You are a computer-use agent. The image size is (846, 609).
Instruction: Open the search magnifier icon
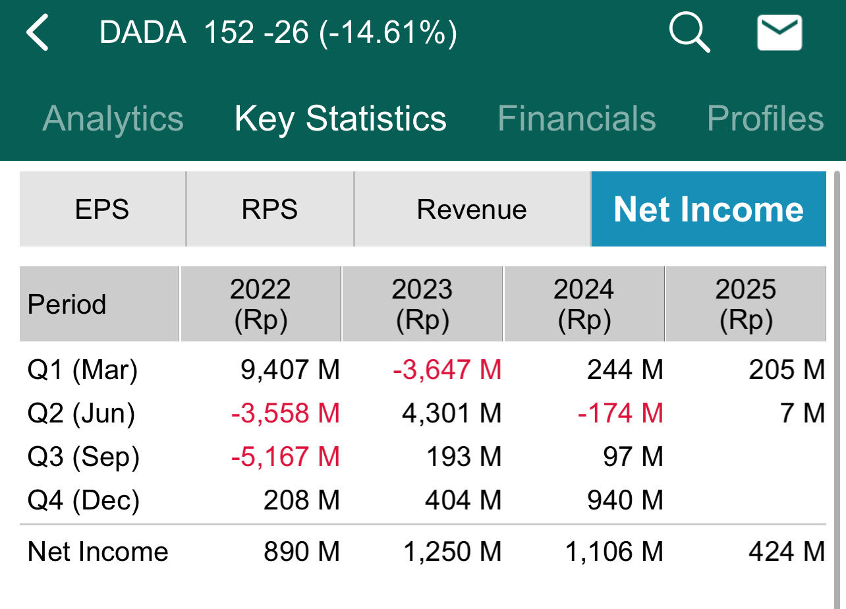tap(689, 32)
